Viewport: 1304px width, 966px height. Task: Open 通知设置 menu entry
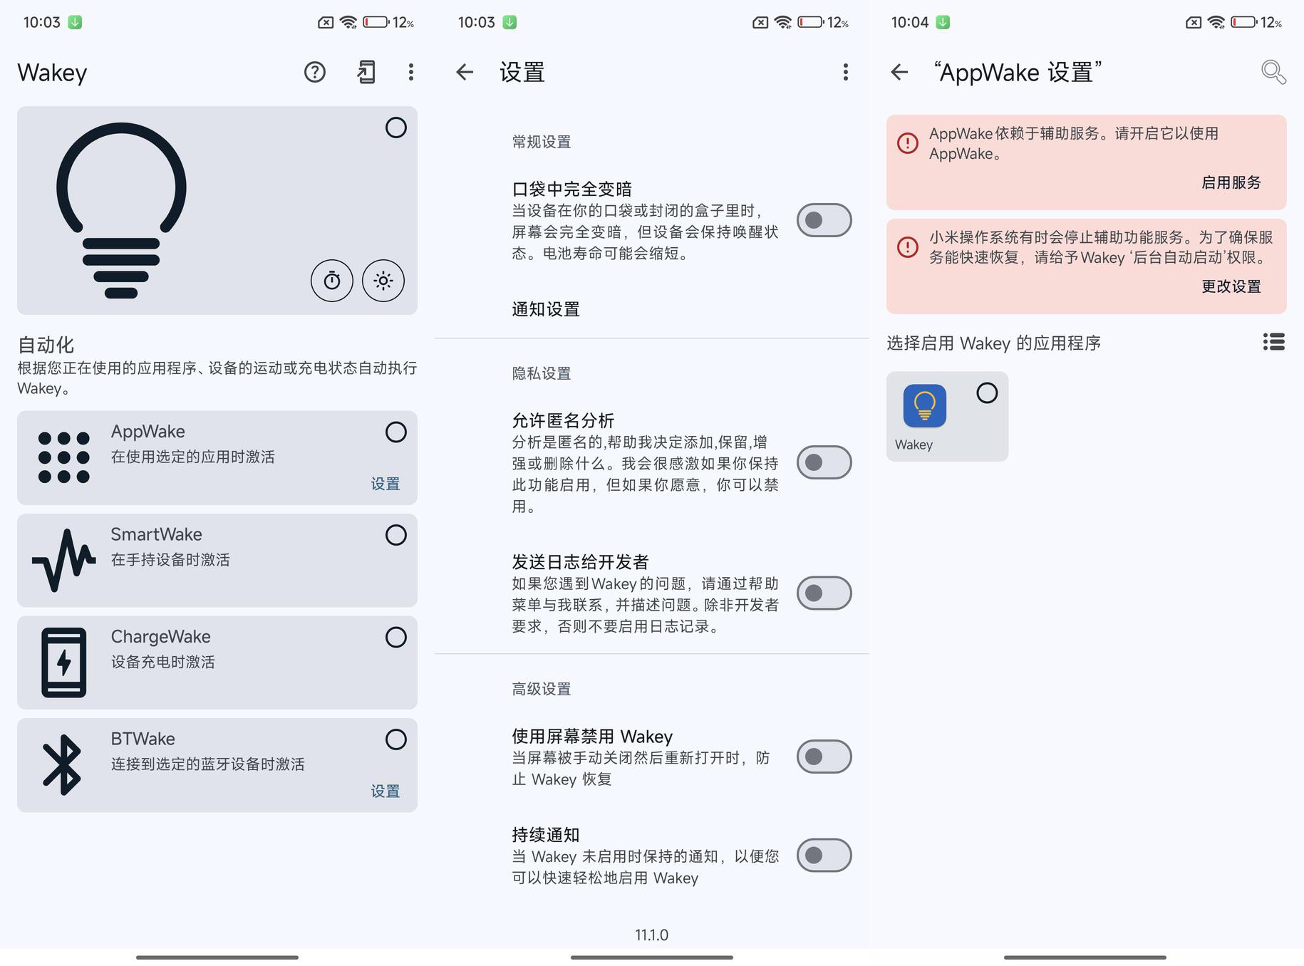point(546,309)
